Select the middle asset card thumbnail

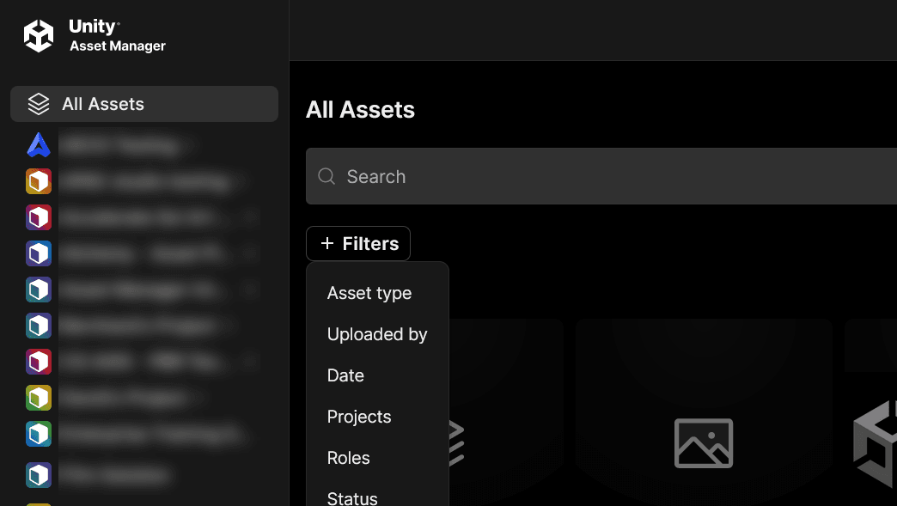click(704, 412)
